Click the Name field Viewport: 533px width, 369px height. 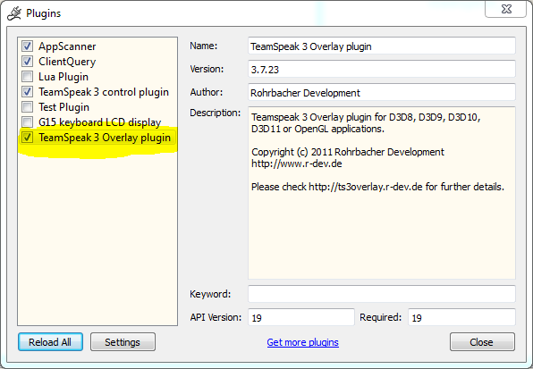382,46
